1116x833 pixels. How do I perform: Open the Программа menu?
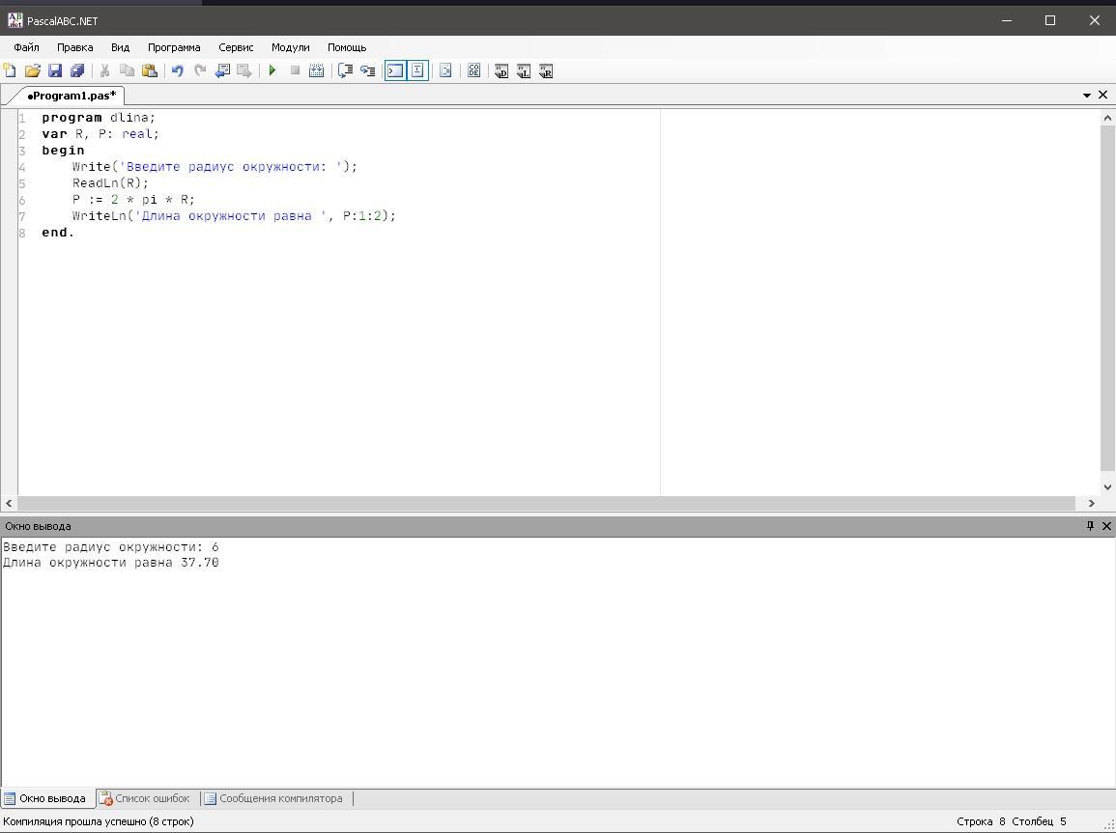174,47
